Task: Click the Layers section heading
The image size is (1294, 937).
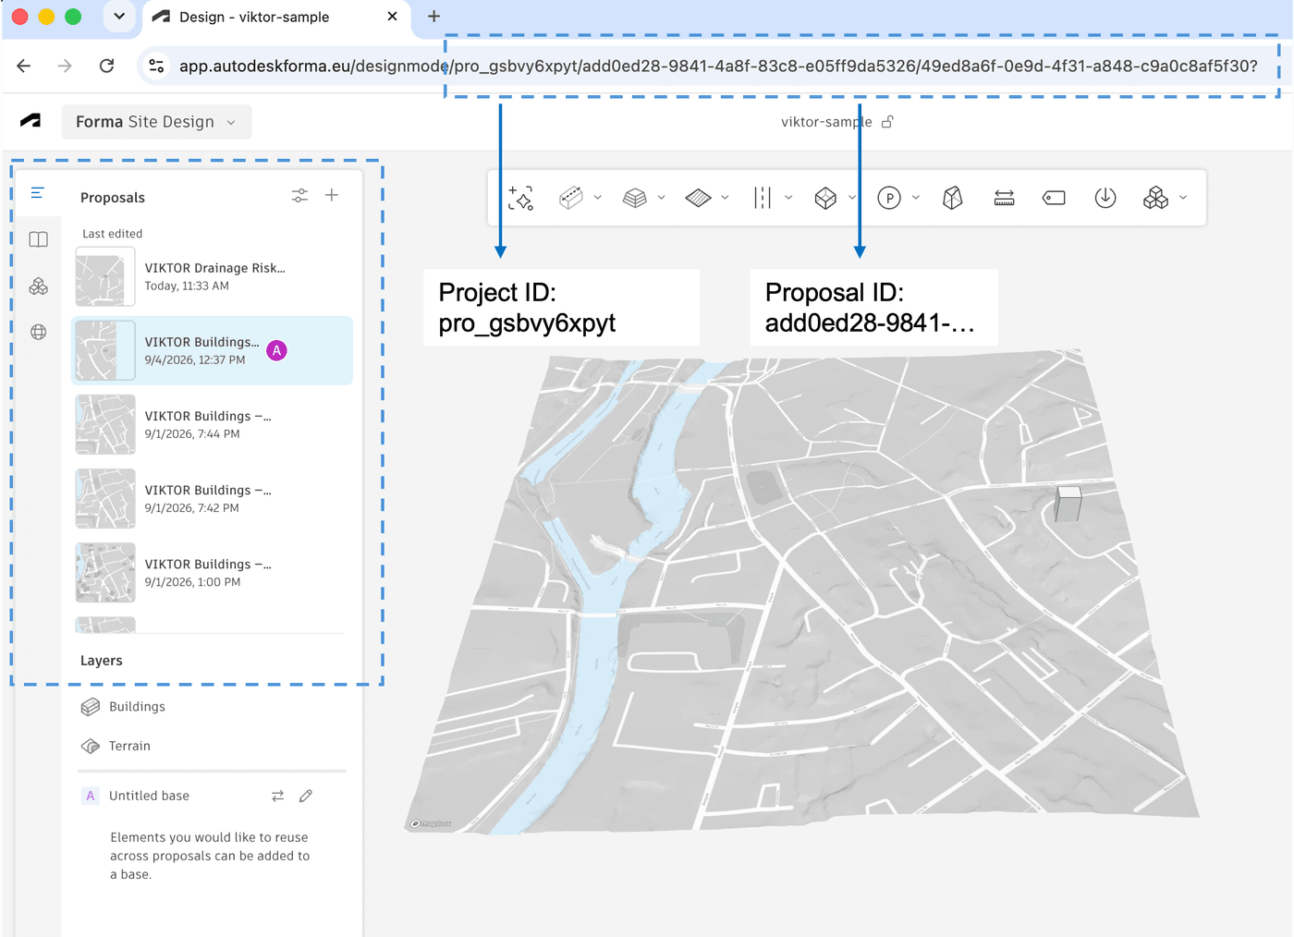Action: [x=101, y=661]
